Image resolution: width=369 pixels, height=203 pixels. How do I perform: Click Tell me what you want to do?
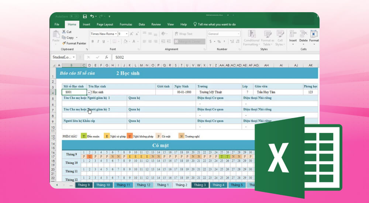click(214, 24)
